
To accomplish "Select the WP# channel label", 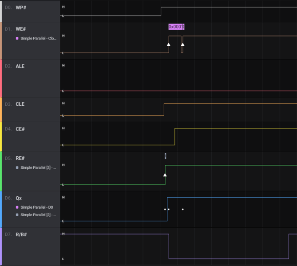I will coord(21,8).
